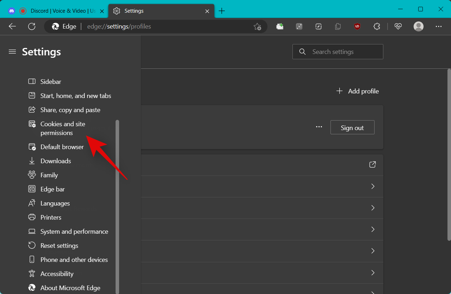Open Cookies and site permissions
451x294 pixels.
pos(63,128)
